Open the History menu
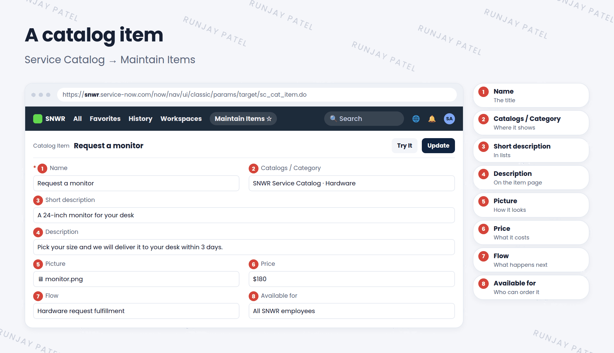Screen dimensions: 614x353 point(140,119)
